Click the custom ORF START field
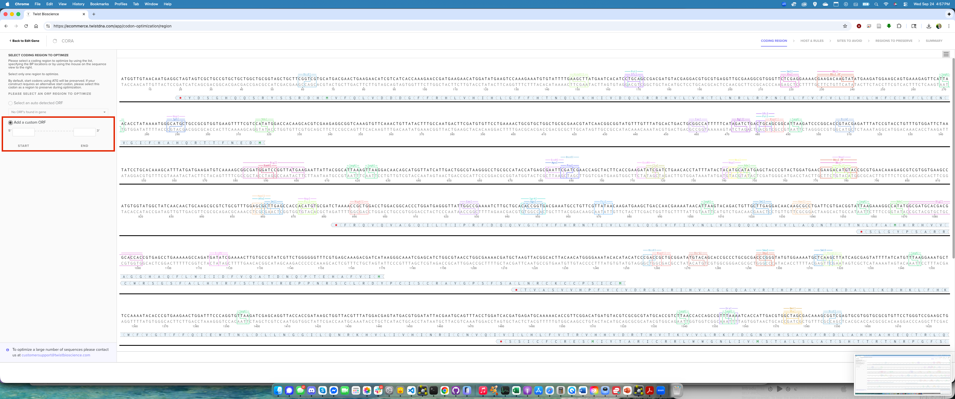 (x=23, y=132)
